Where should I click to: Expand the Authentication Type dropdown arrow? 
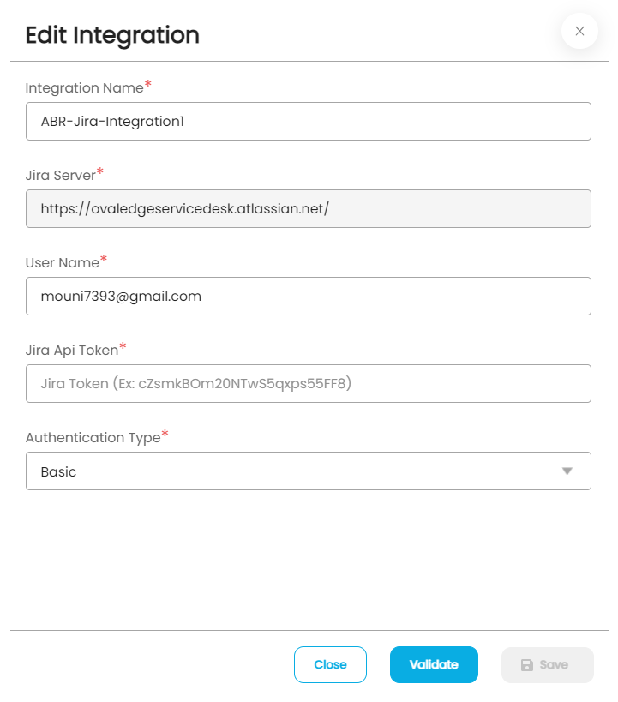[x=567, y=471]
